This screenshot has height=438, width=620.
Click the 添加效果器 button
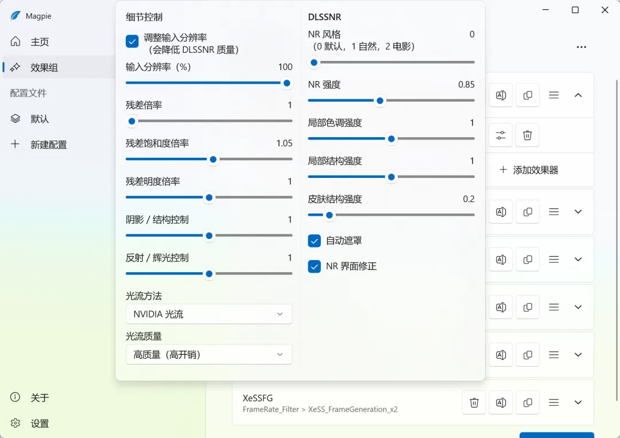coord(529,170)
